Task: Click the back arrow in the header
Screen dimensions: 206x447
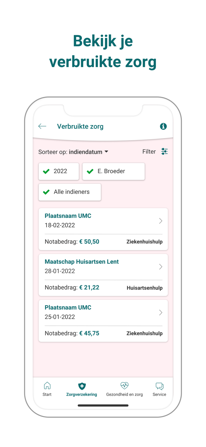Action: pos(42,126)
